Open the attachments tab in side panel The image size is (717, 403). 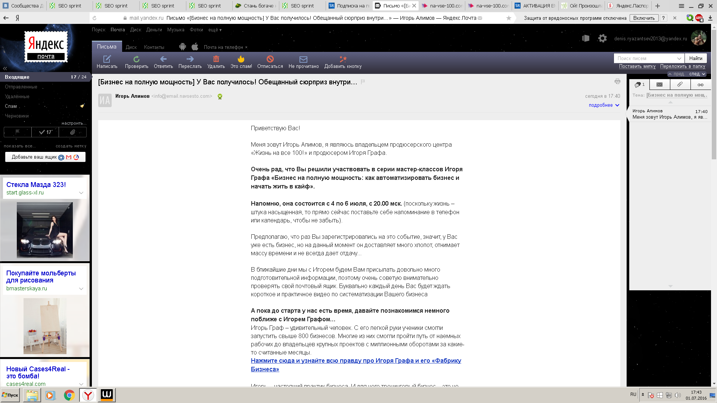[x=680, y=85]
